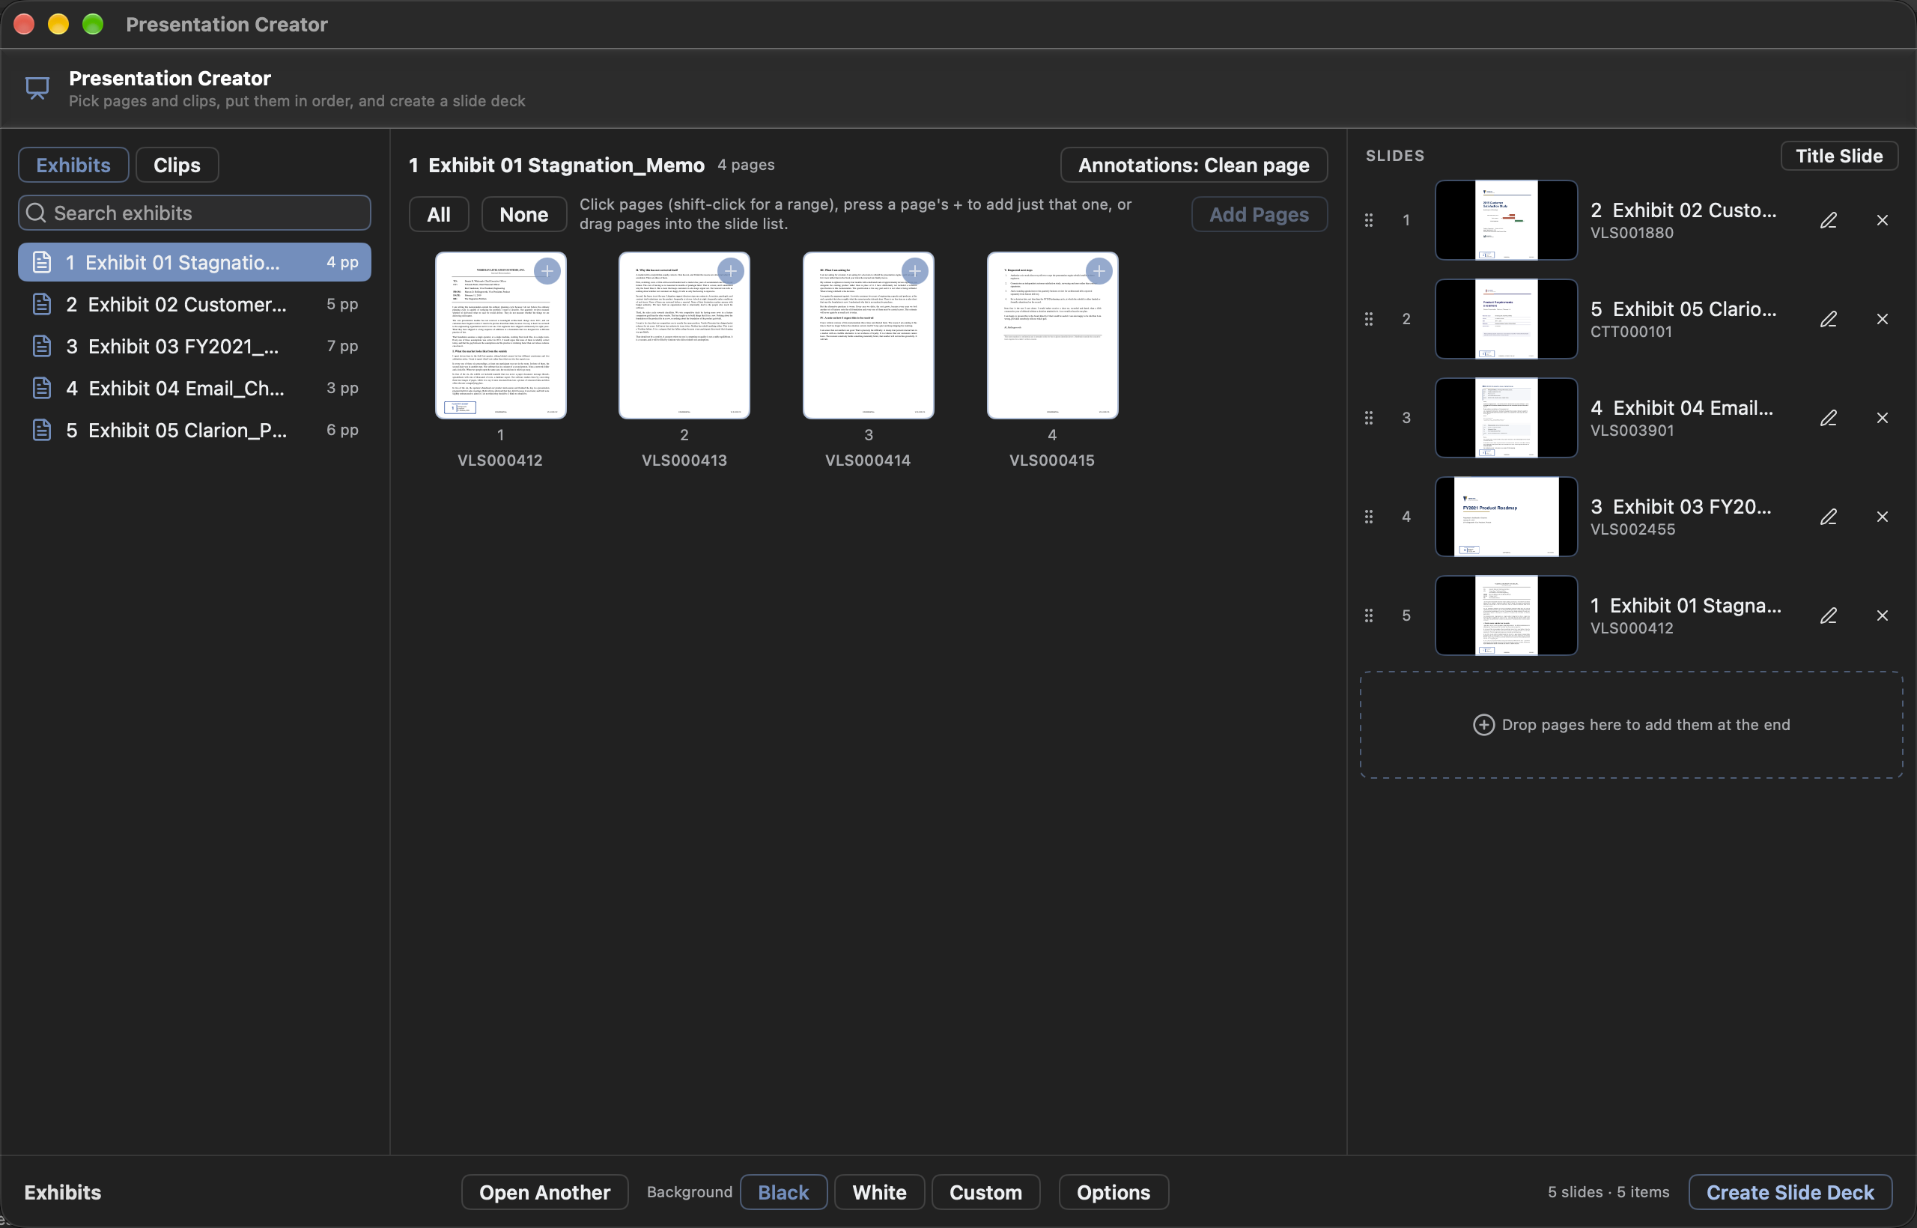Viewport: 1917px width, 1228px height.
Task: Edit slide 3 Exhibit 04 Email pencil icon
Action: click(x=1829, y=418)
